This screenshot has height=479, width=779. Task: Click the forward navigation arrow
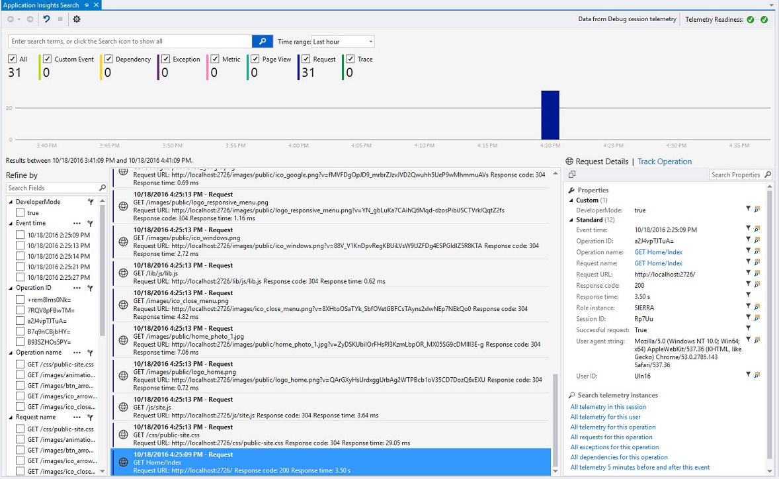[30, 19]
